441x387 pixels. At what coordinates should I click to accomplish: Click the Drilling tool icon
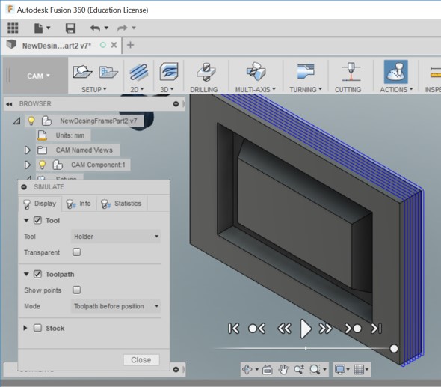coord(206,72)
